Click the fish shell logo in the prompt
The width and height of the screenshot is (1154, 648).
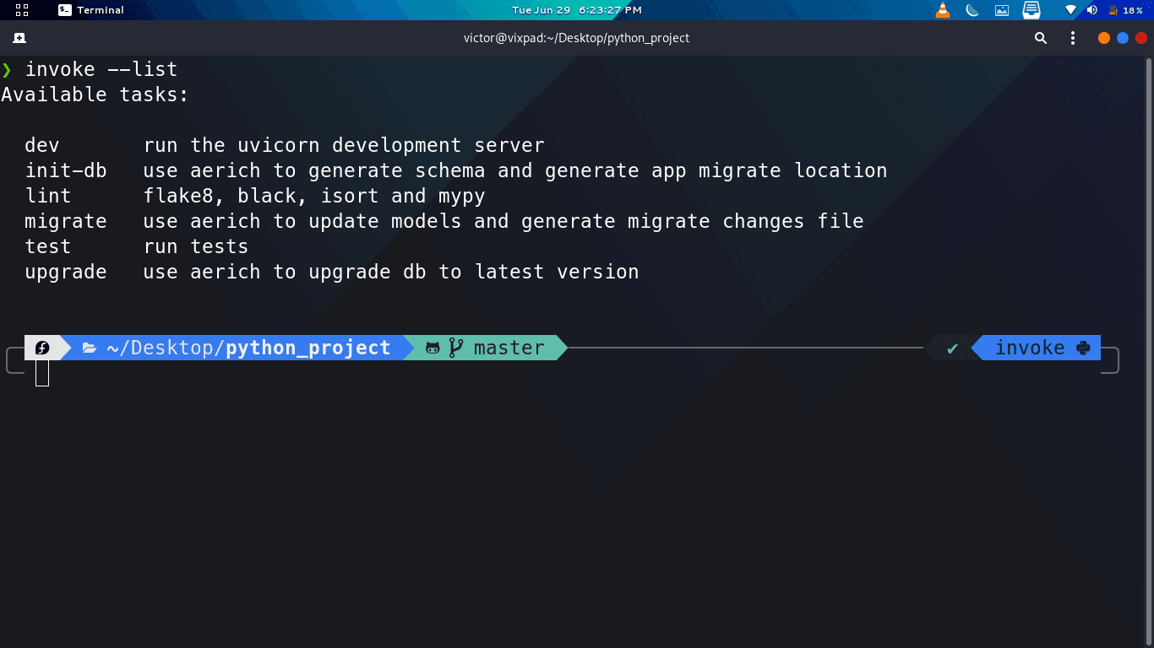pos(42,347)
